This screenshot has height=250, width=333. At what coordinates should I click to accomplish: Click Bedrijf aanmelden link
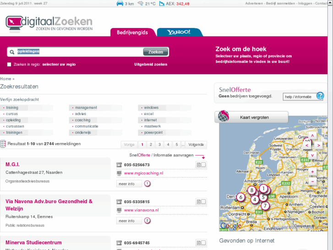pos(280,3)
